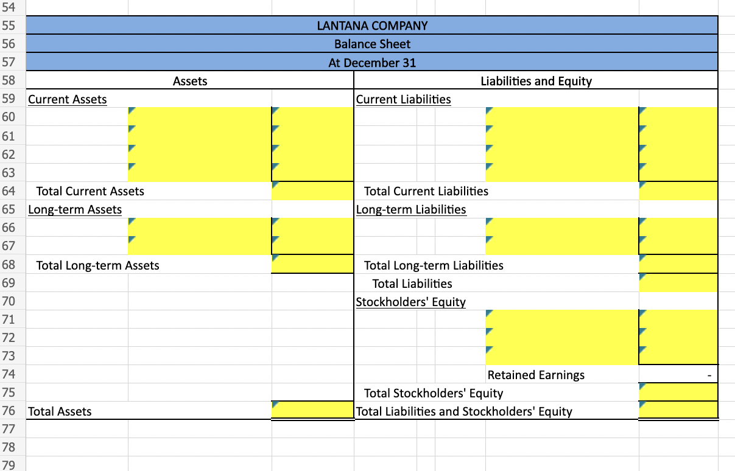Open the Total Long-term Liabilities amount dropdown
This screenshot has width=735, height=471.
(x=677, y=265)
